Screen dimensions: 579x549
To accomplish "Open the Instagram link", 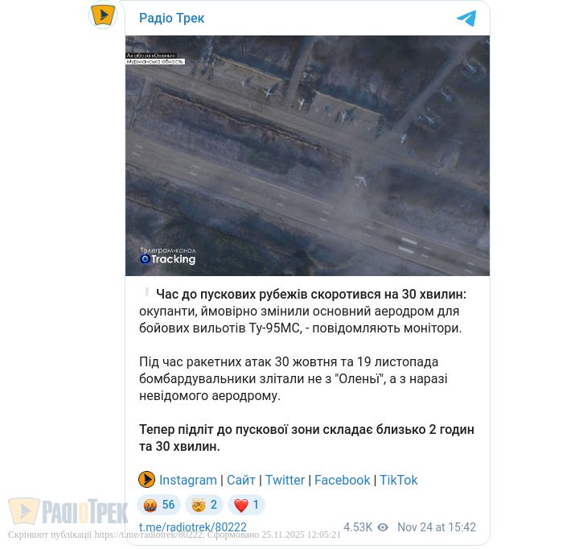I will click(x=188, y=480).
